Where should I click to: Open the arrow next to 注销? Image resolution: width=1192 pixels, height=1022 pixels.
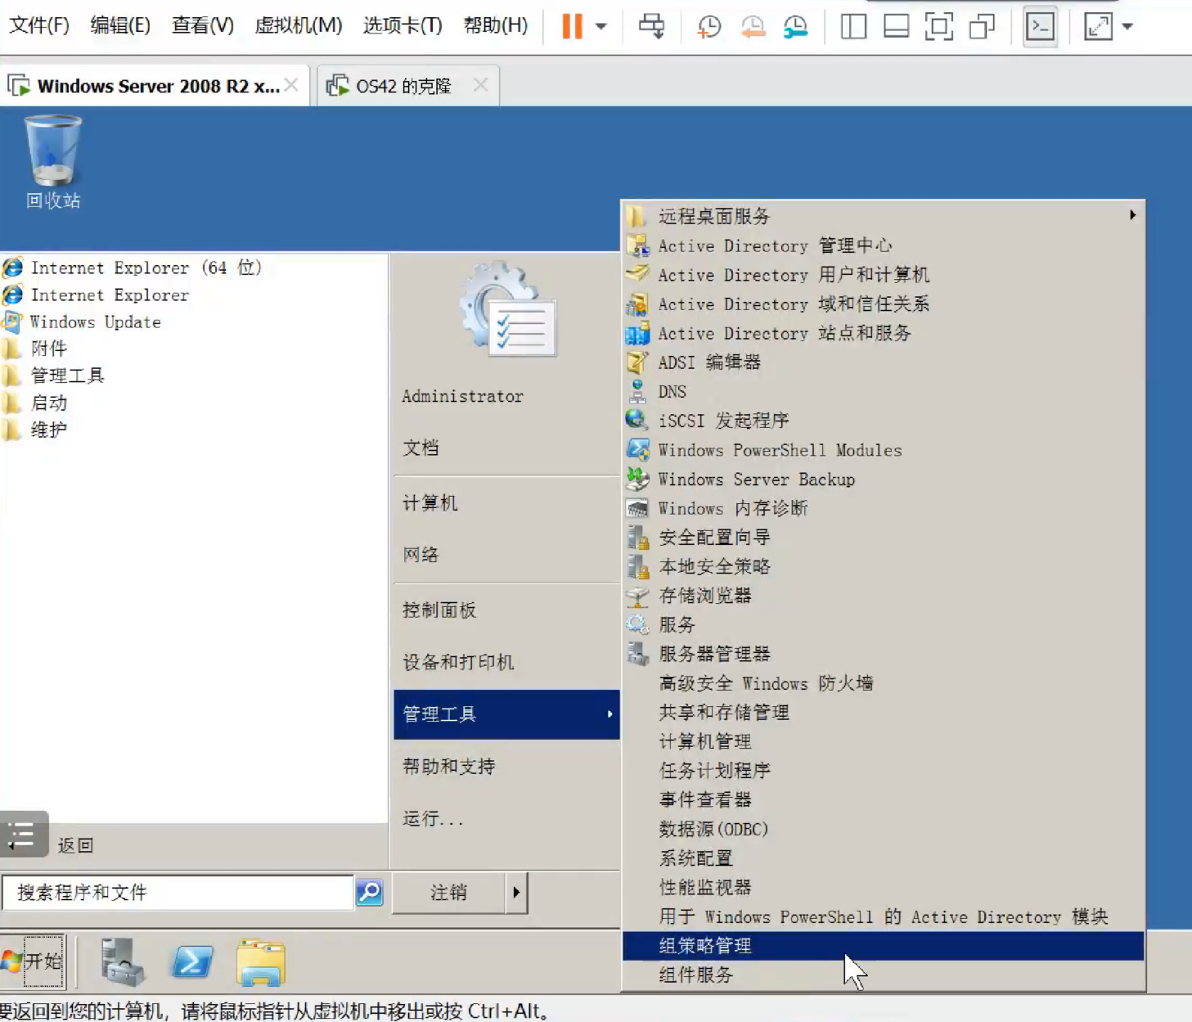point(516,892)
